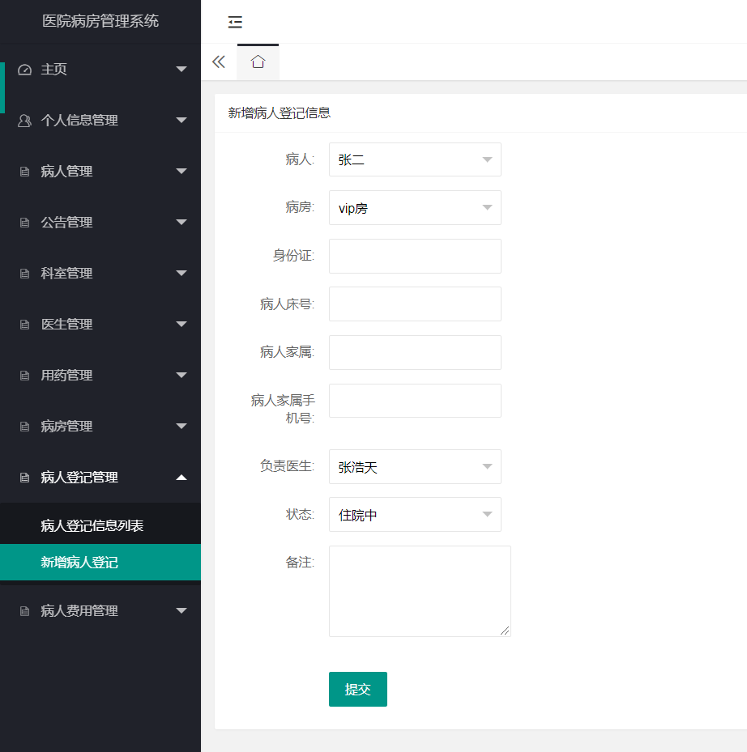The image size is (747, 752).
Task: Open the 状态 dropdown showing 住院中
Action: [415, 515]
